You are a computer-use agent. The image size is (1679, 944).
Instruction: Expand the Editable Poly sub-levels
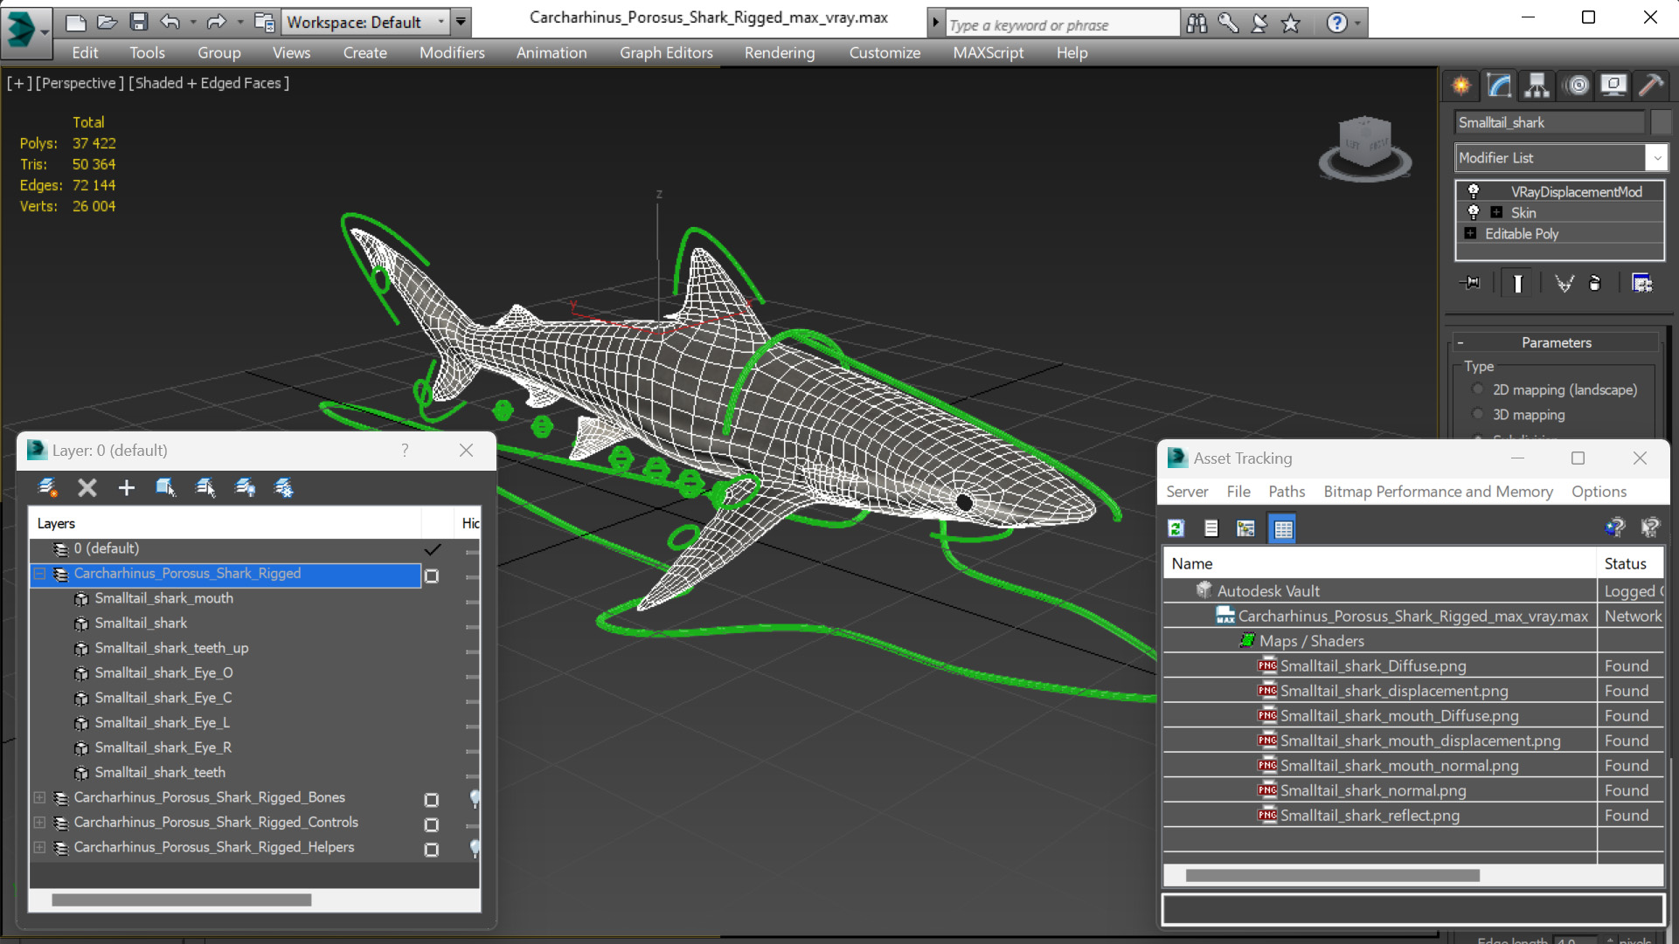[x=1470, y=233]
